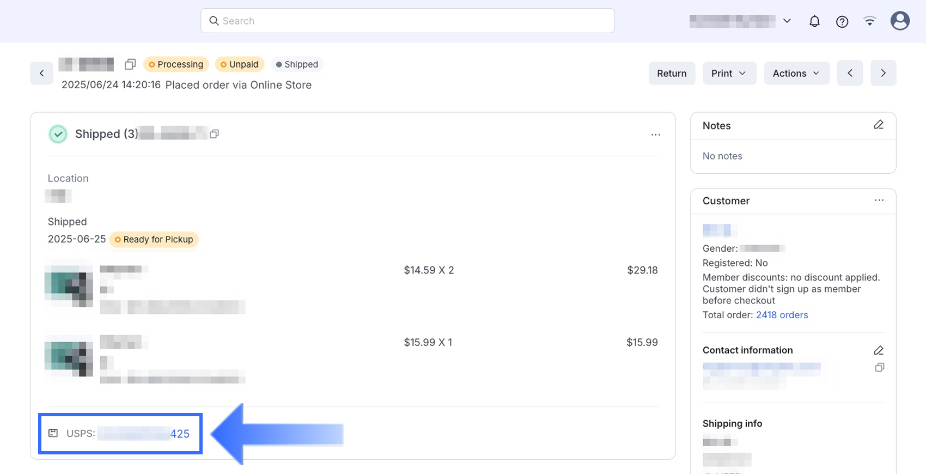The height and width of the screenshot is (474, 926).
Task: Click the 2025-06-25 shipped date
Action: [x=77, y=239]
